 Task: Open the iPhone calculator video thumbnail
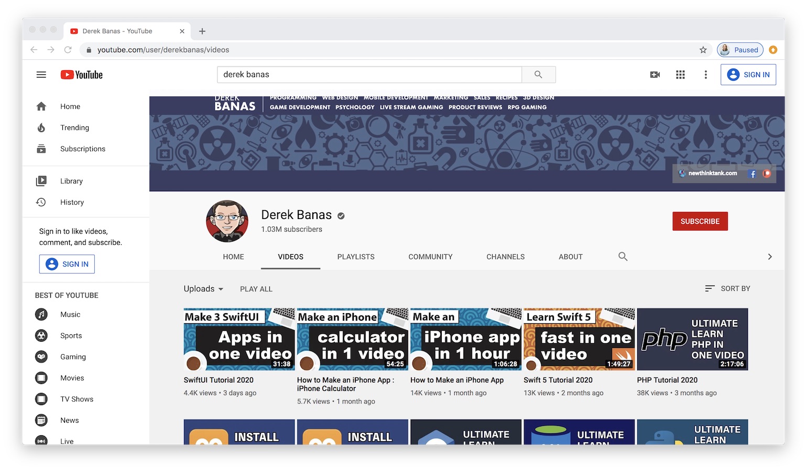coord(352,339)
